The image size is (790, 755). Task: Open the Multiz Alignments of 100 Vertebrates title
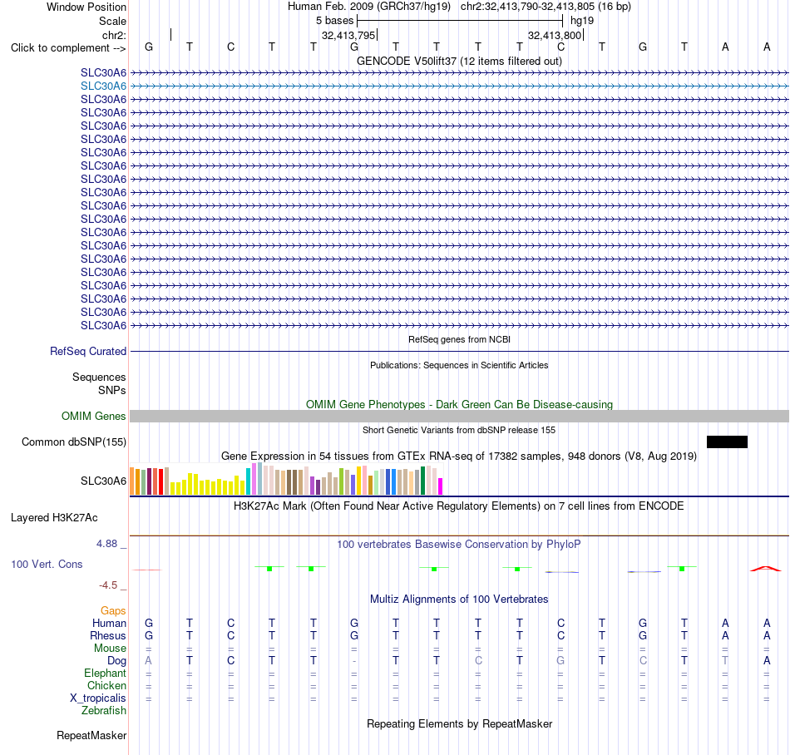459,599
